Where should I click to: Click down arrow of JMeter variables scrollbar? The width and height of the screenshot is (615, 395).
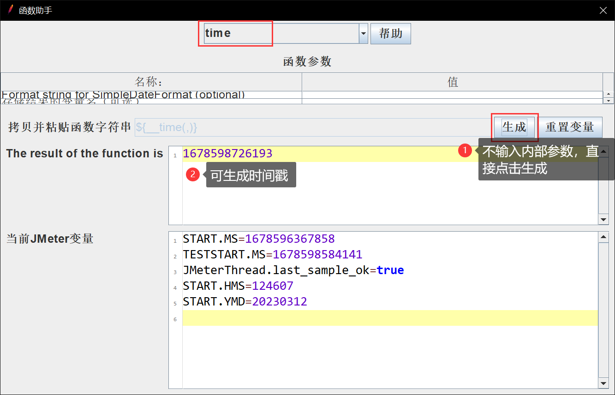click(x=603, y=383)
